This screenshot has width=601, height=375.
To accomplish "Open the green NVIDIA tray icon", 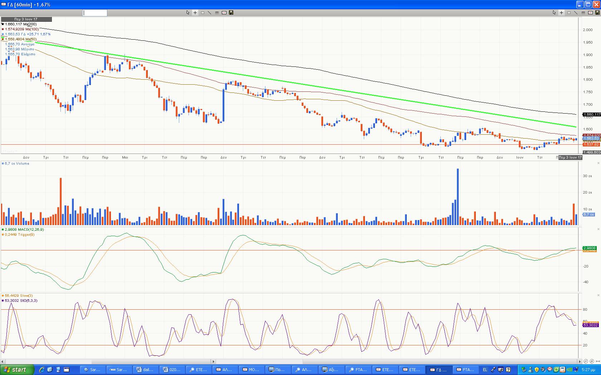I will point(570,370).
